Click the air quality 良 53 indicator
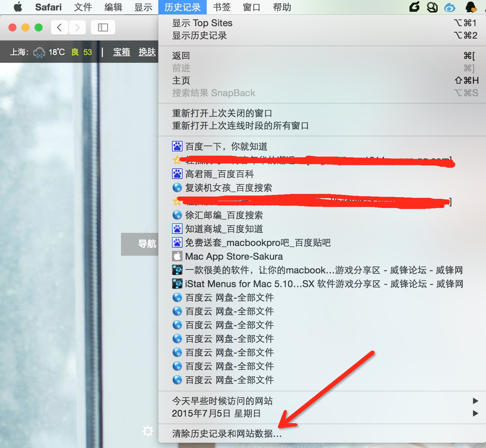This screenshot has height=448, width=486. (82, 52)
